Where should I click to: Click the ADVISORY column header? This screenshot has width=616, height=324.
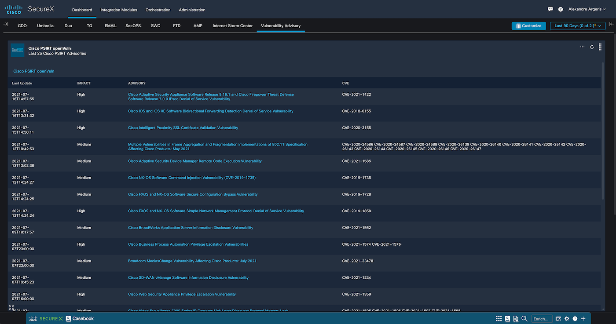[137, 83]
